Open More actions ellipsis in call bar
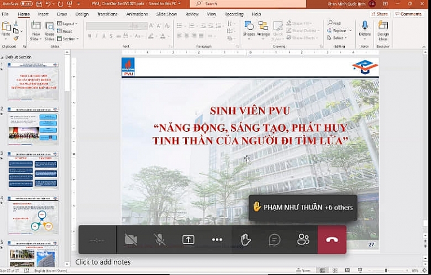The width and height of the screenshot is (431, 275). [x=217, y=239]
